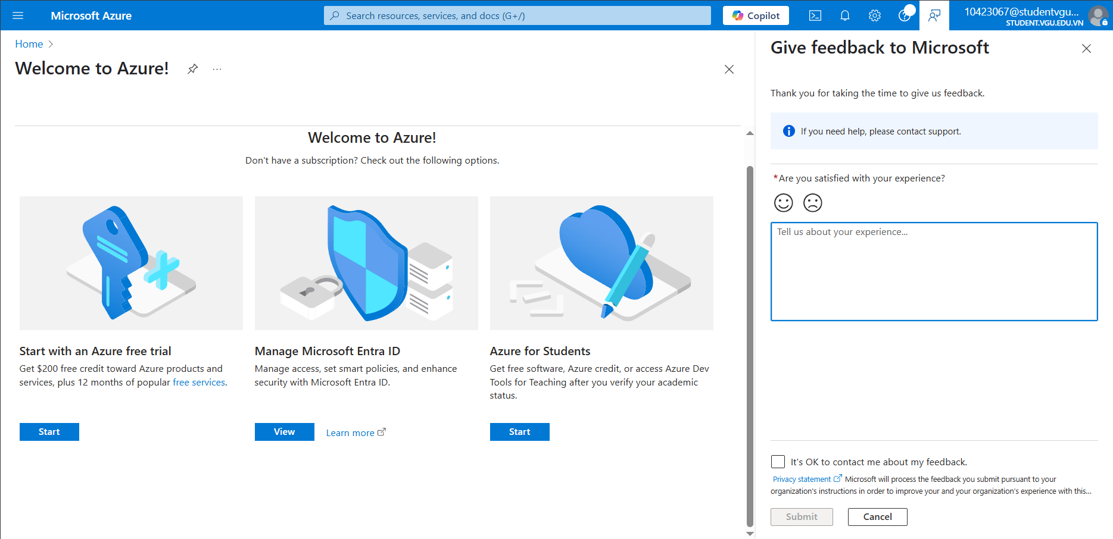1113x539 pixels.
Task: Click the Azure for Students heading
Action: [x=540, y=351]
